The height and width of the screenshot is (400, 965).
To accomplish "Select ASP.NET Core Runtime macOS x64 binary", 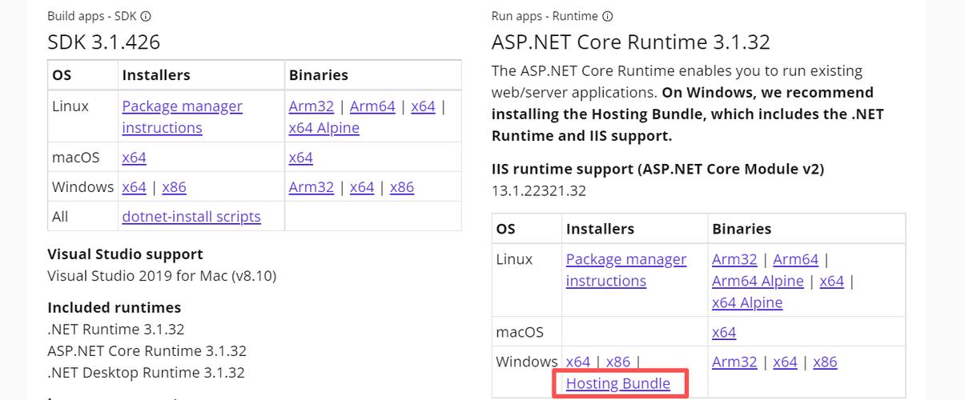I will 723,332.
